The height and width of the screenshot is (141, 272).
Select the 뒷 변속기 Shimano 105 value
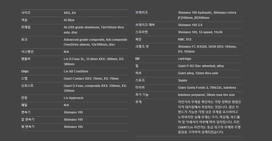(73, 127)
